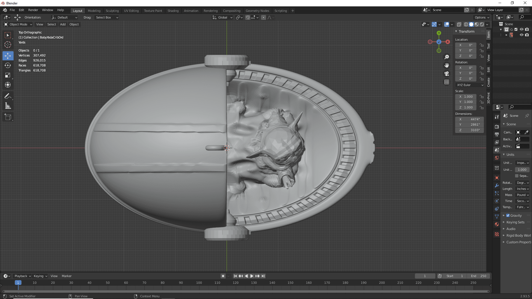The height and width of the screenshot is (299, 532).
Task: Open the Material properties tab icon
Action: click(497, 224)
